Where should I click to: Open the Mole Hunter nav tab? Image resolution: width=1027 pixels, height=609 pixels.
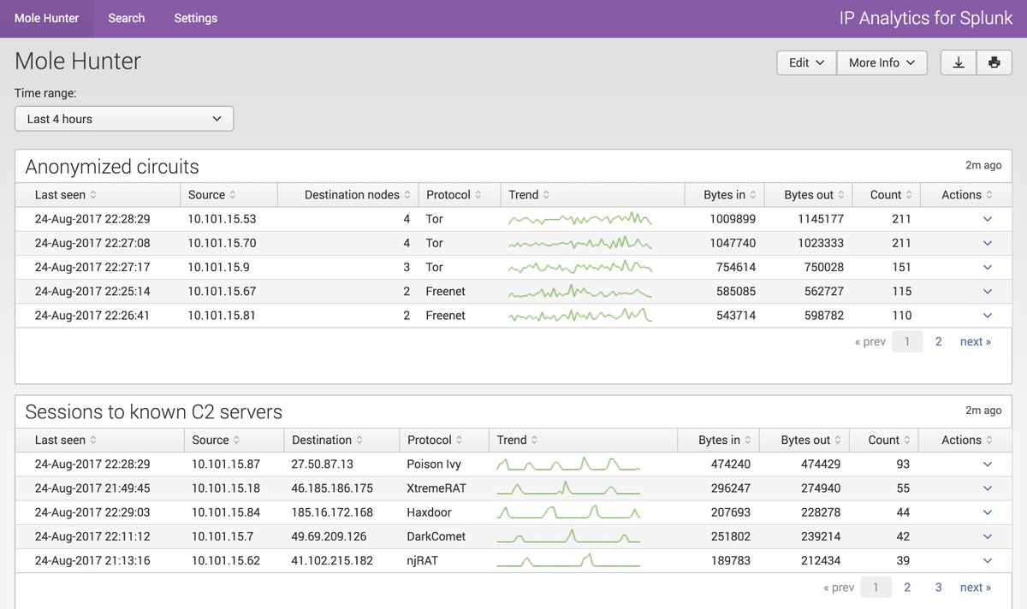pyautogui.click(x=47, y=18)
